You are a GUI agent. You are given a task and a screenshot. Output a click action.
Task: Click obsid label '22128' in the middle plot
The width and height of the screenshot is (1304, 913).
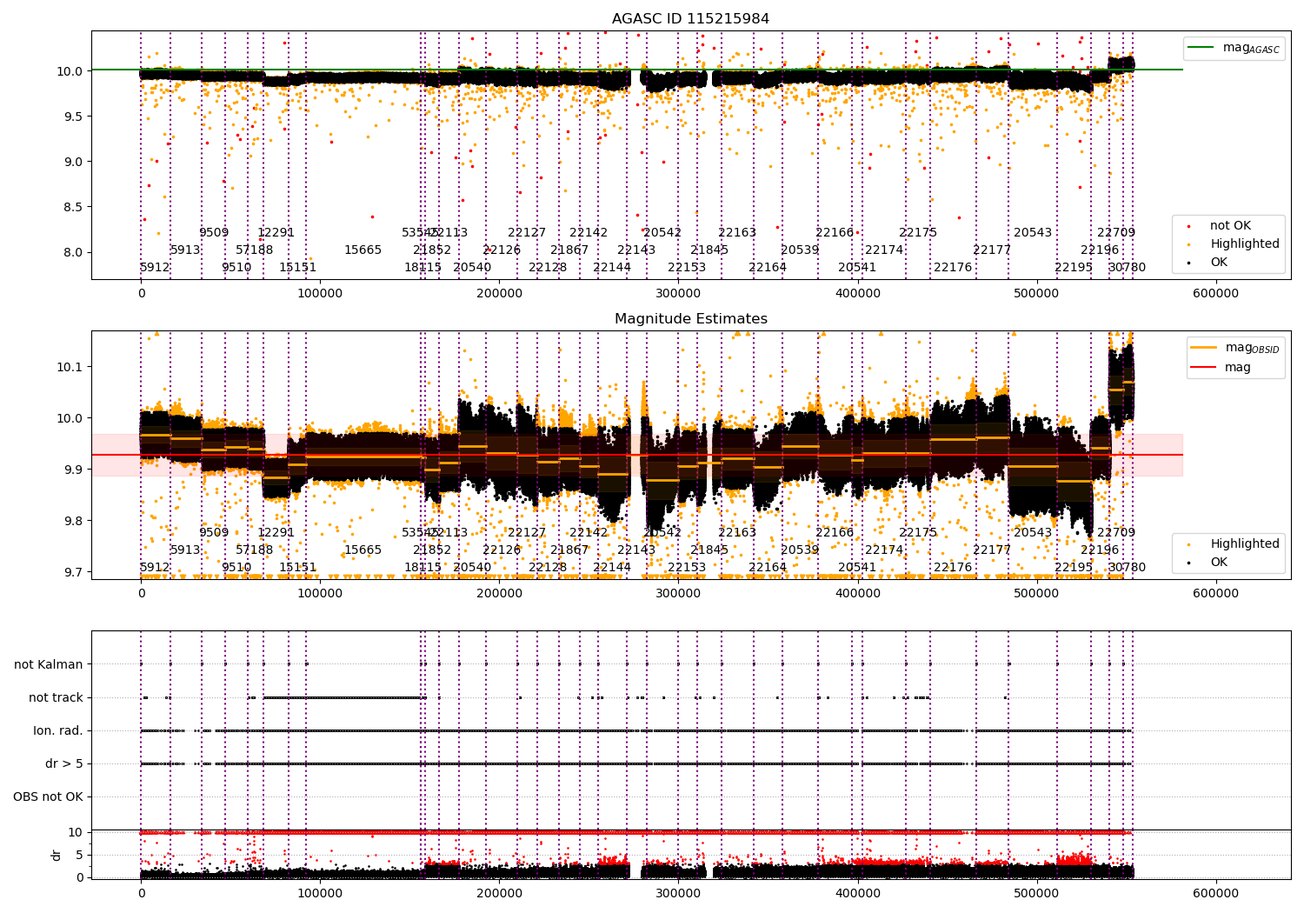[x=548, y=568]
